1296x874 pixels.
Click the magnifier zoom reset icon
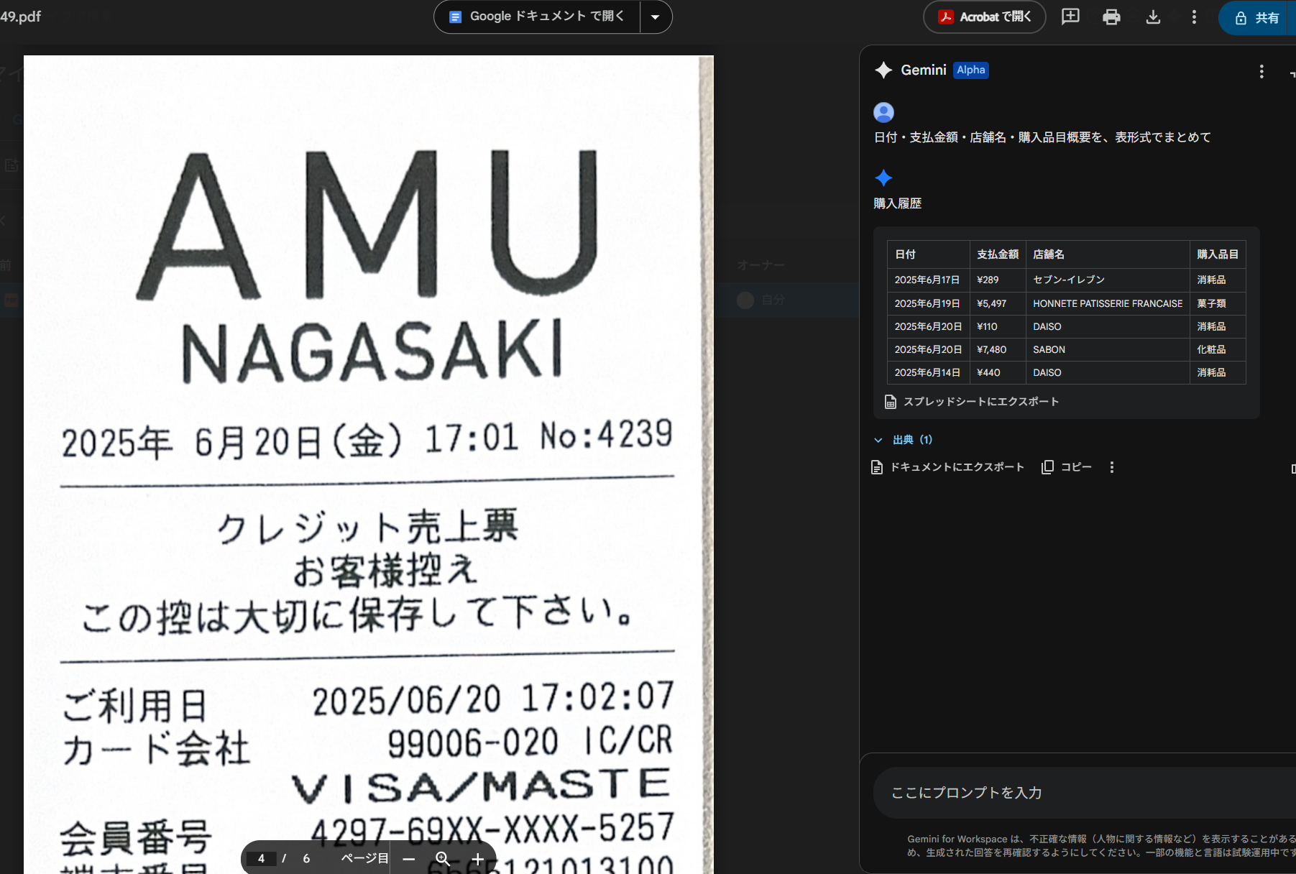(443, 859)
